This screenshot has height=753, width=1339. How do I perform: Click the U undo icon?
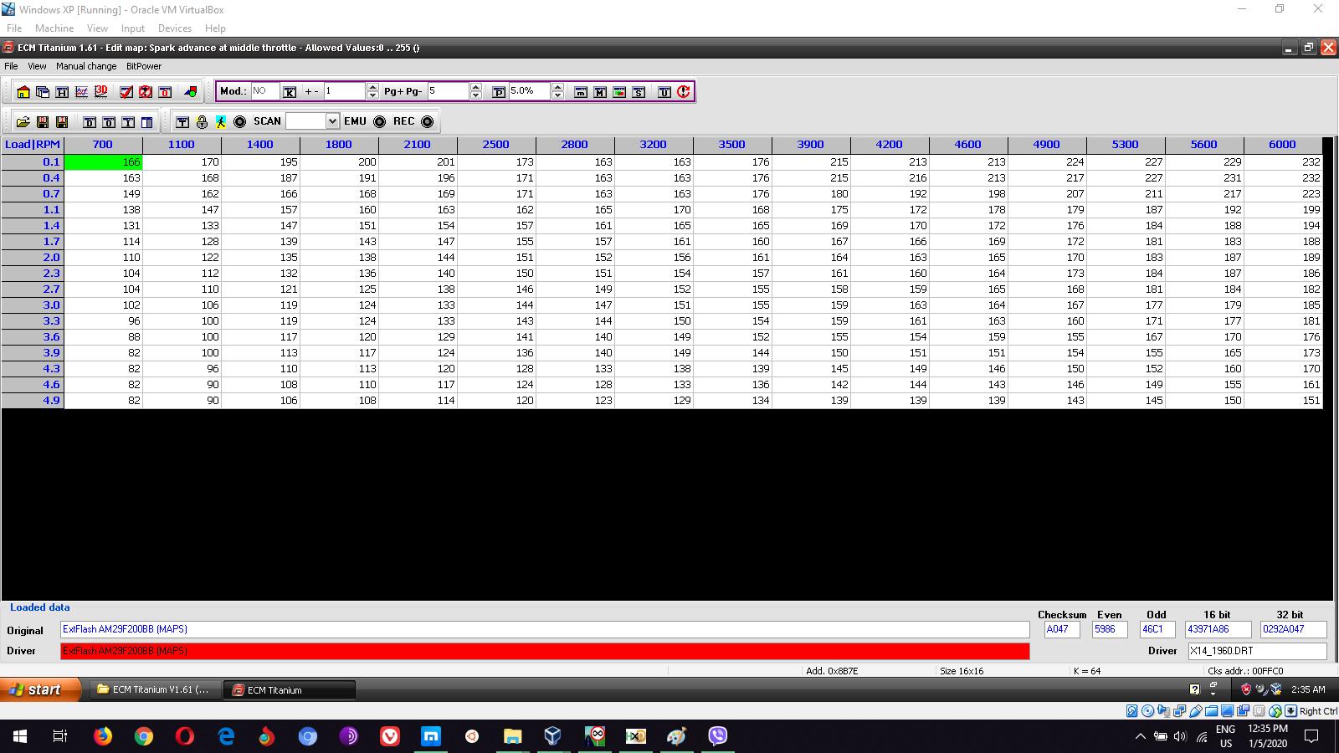pyautogui.click(x=664, y=92)
